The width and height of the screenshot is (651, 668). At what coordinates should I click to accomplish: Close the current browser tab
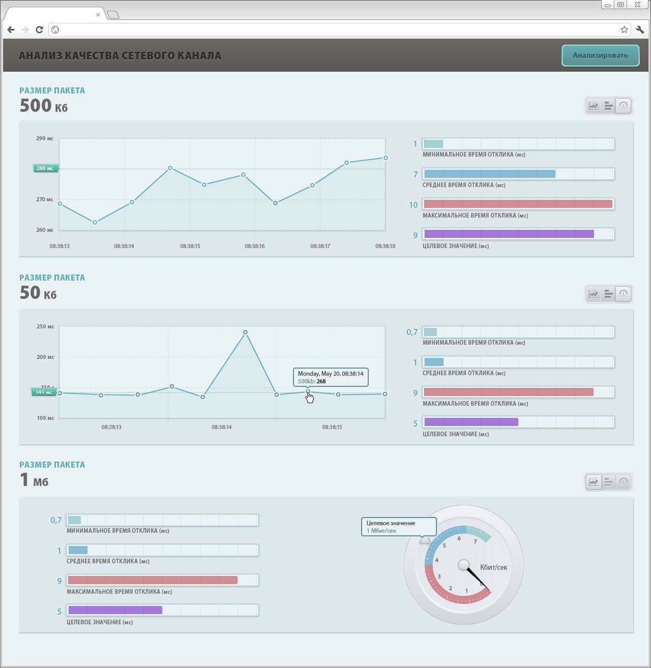pos(98,15)
